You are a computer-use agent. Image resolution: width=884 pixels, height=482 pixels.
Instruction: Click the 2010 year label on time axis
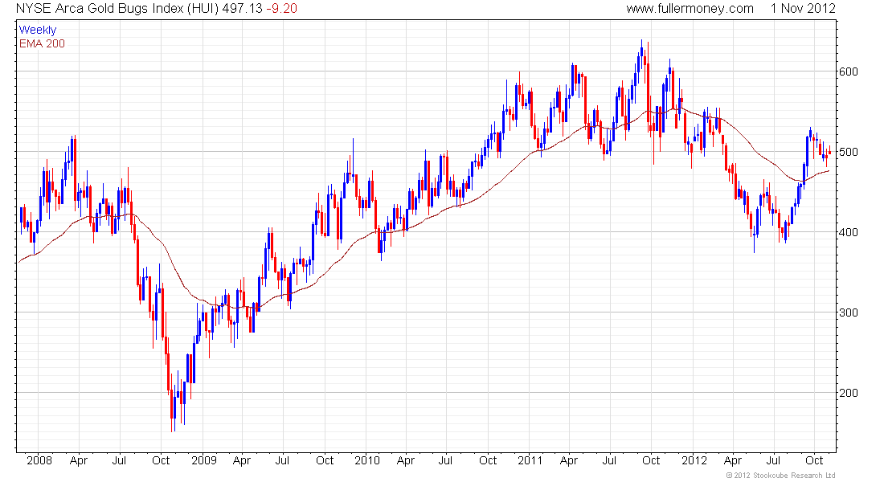(367, 460)
